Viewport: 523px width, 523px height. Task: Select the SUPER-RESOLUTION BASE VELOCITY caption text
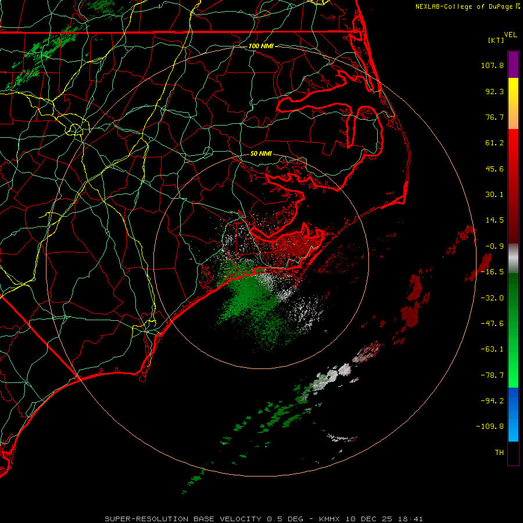click(183, 519)
